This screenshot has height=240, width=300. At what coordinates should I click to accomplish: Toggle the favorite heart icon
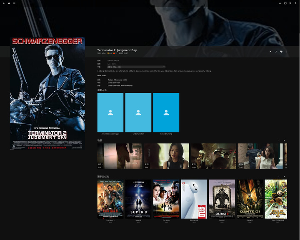pyautogui.click(x=281, y=52)
